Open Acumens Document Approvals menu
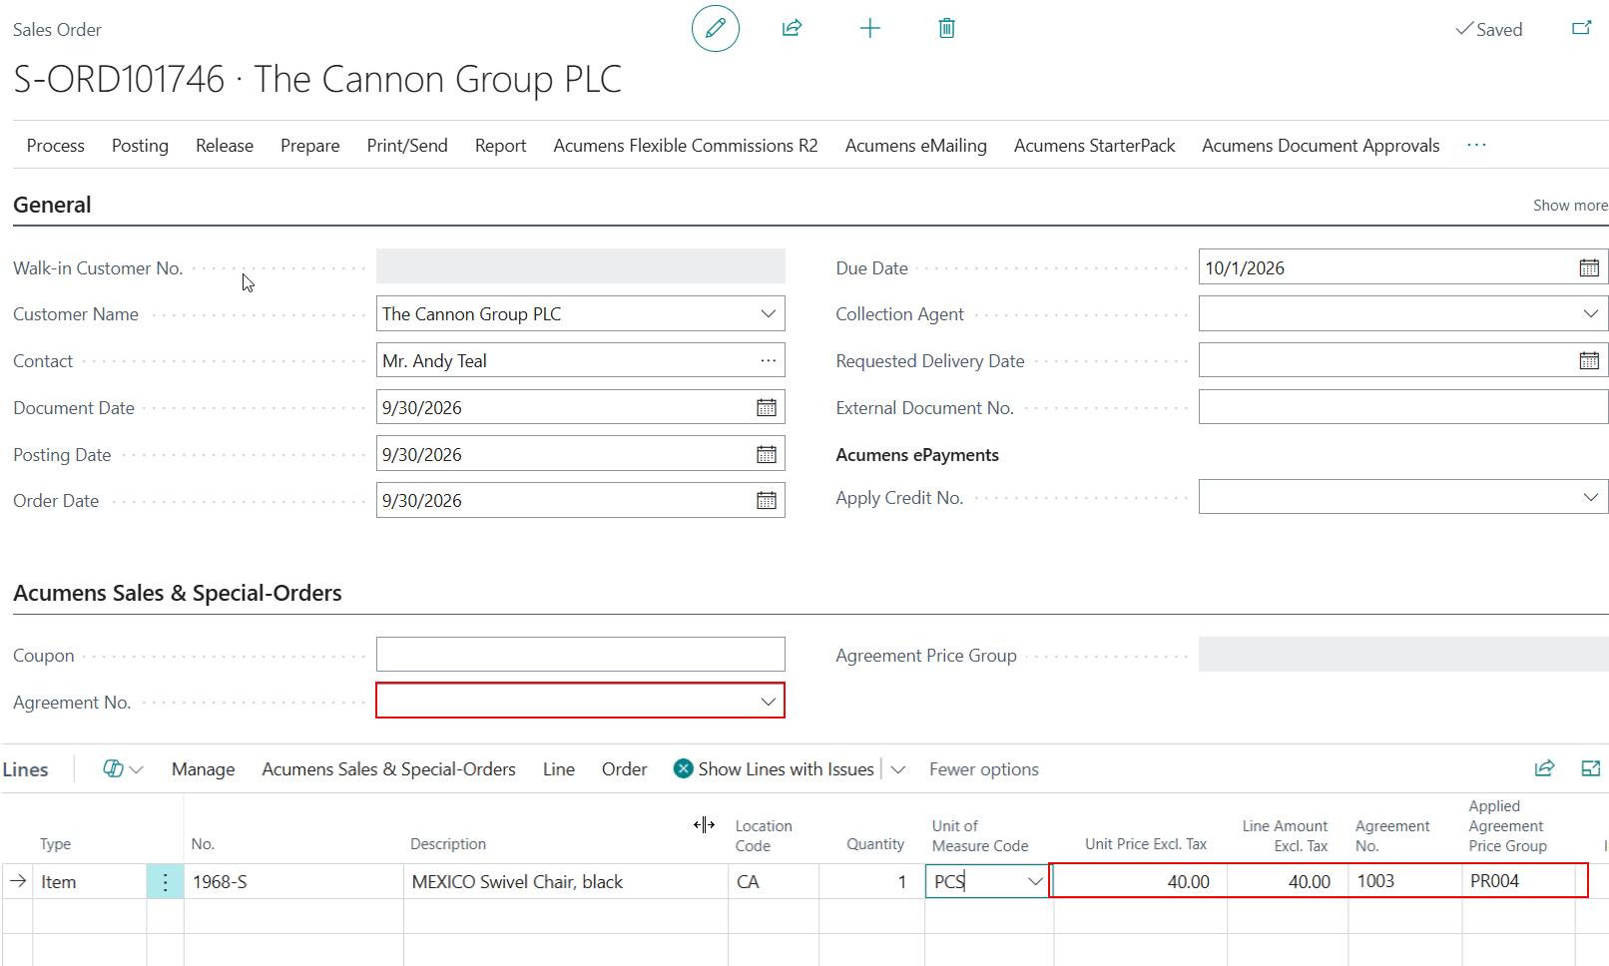Screen dimensions: 1609x966 coord(1321,146)
